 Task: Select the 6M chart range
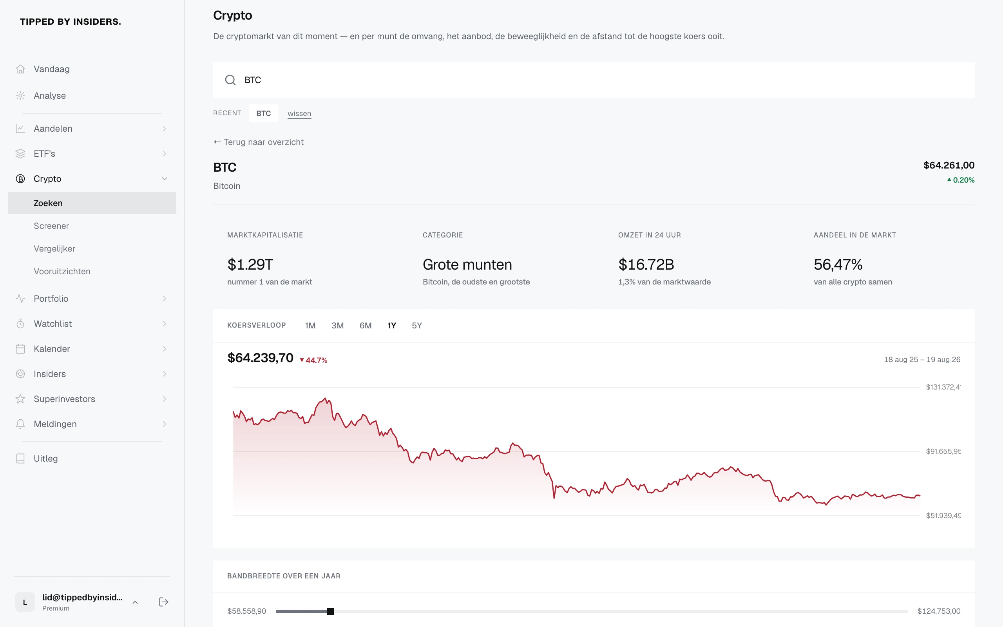click(365, 326)
